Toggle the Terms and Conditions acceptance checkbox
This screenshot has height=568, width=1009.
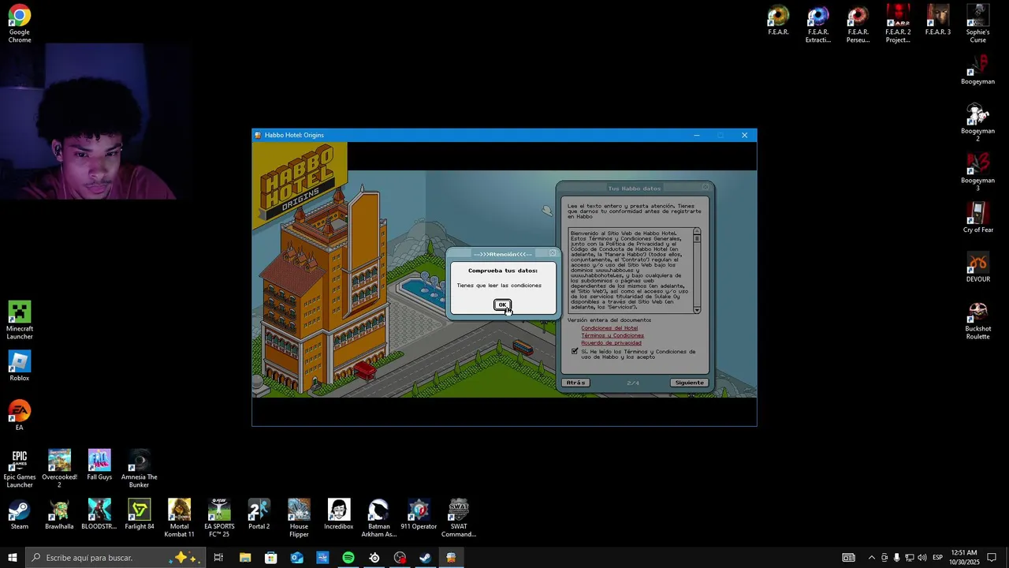(x=574, y=352)
